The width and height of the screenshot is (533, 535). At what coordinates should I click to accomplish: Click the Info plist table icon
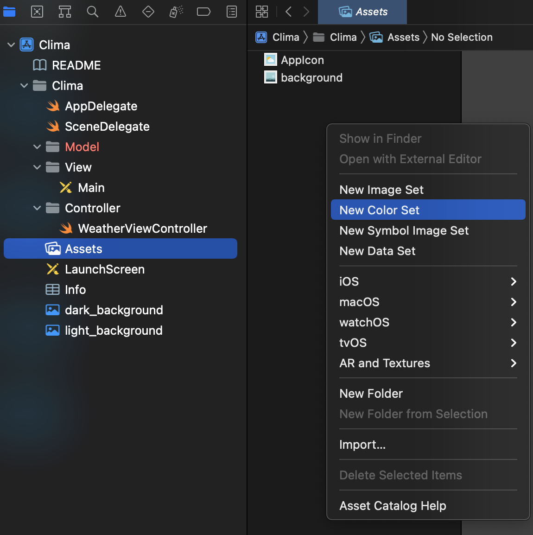(52, 290)
